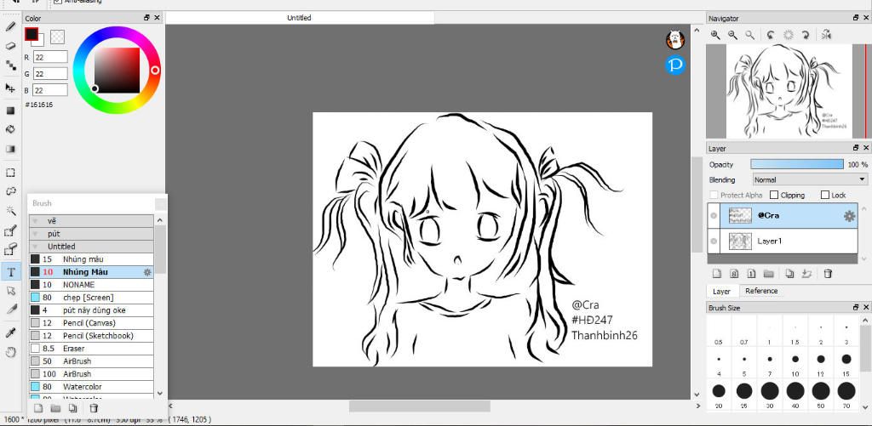Add a new brush in Brush panel
Image resolution: width=872 pixels, height=426 pixels.
tap(38, 408)
